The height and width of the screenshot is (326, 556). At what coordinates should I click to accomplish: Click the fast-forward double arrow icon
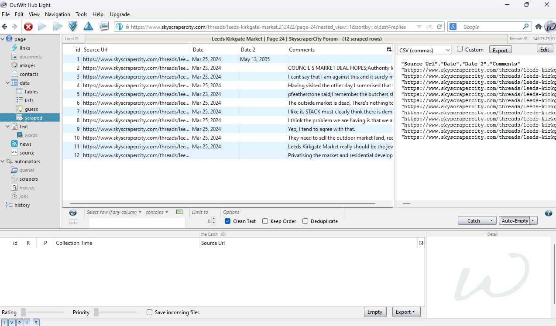(57, 27)
